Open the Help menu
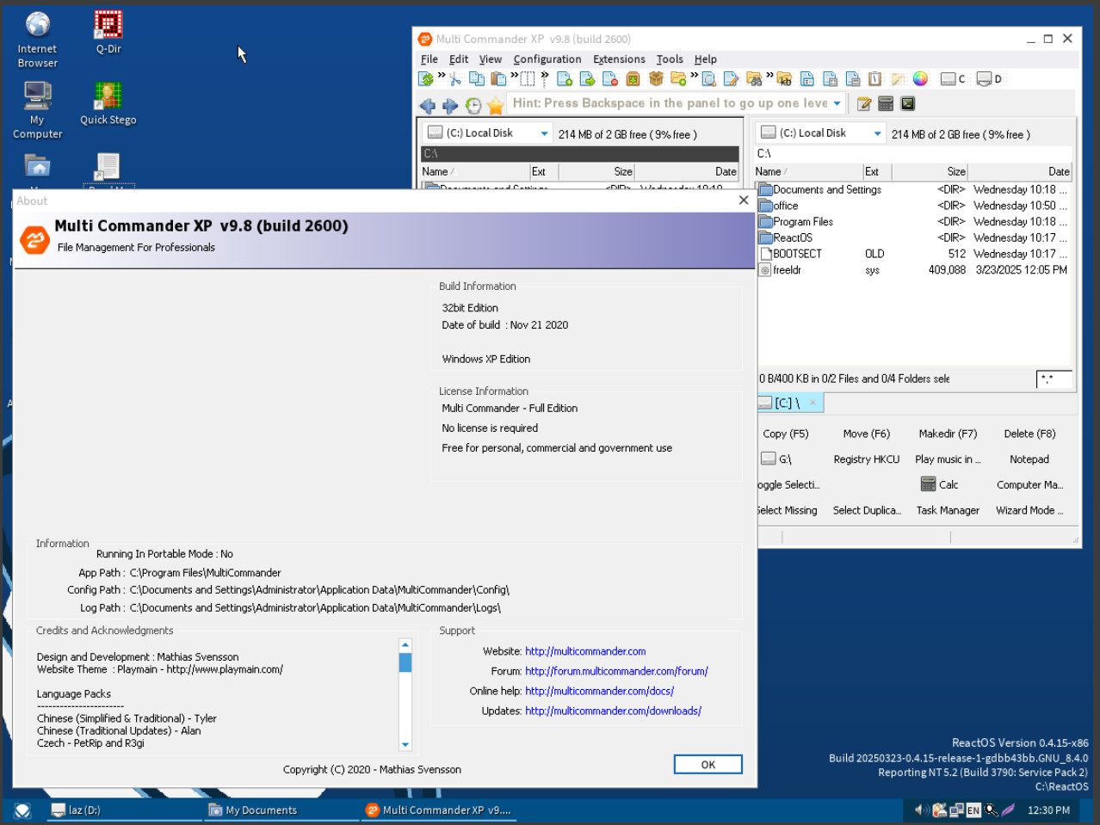The width and height of the screenshot is (1100, 825). coord(706,59)
